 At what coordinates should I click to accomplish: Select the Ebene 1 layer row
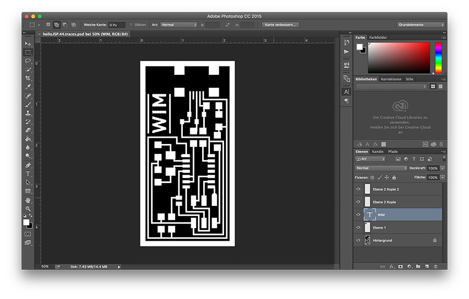pyautogui.click(x=398, y=227)
